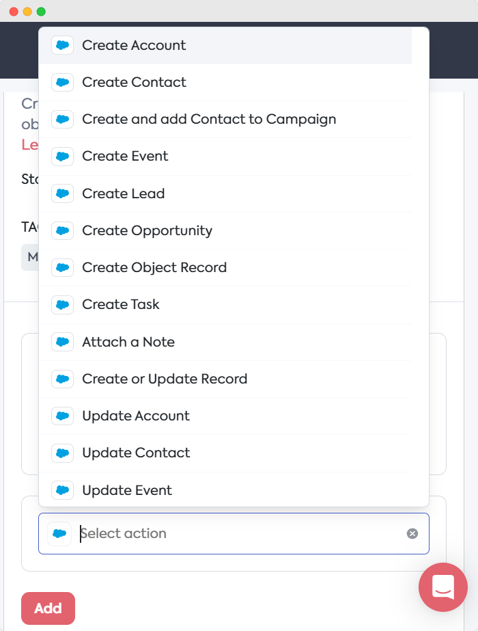Click the Salesforce icon next to Create Opportunity
This screenshot has width=478, height=631.
[x=62, y=230]
